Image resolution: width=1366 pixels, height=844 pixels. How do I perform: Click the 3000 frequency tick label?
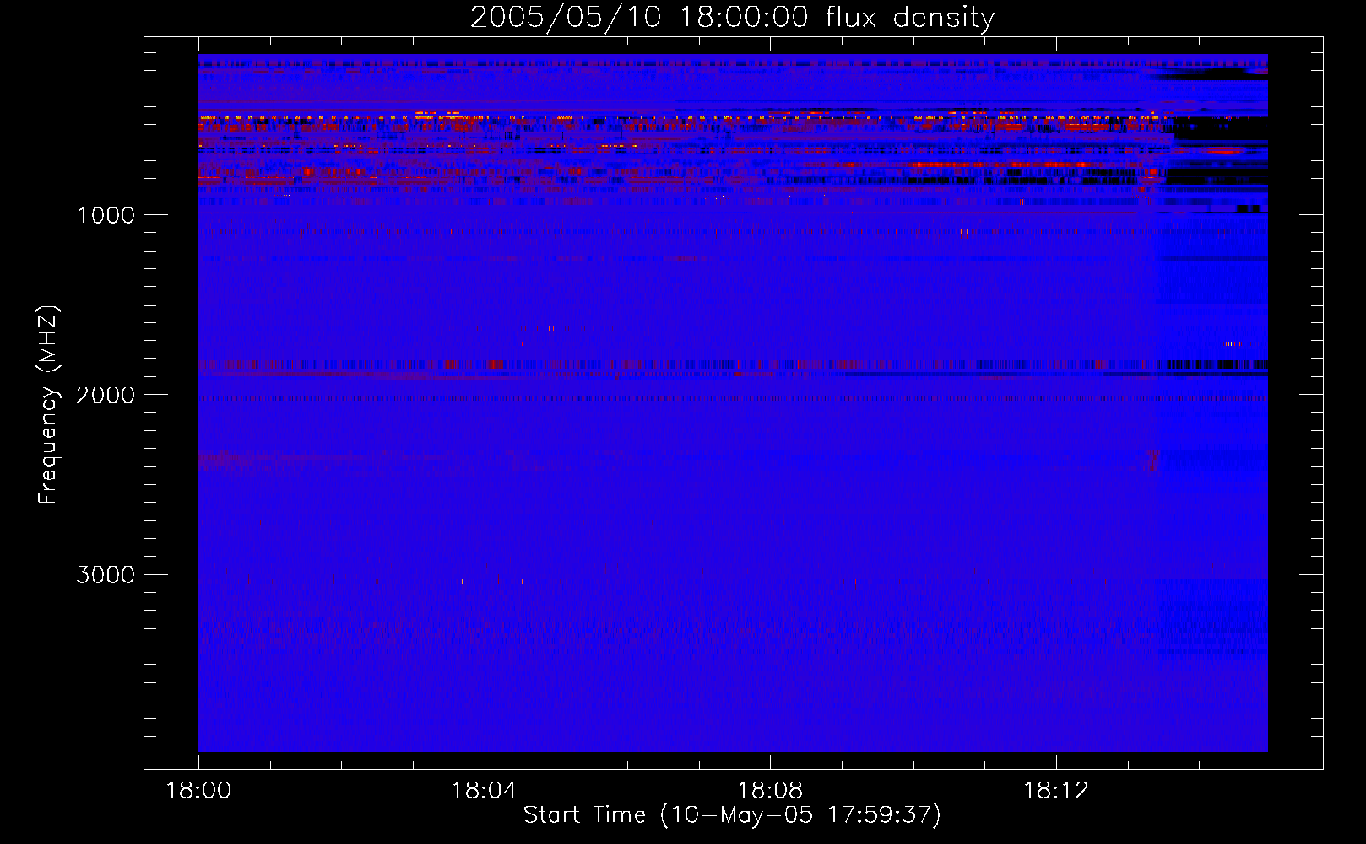coord(106,575)
